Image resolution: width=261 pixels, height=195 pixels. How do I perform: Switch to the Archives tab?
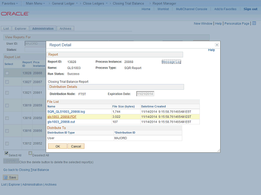[65, 29]
